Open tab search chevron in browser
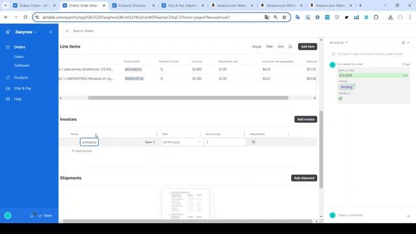 point(5,5)
